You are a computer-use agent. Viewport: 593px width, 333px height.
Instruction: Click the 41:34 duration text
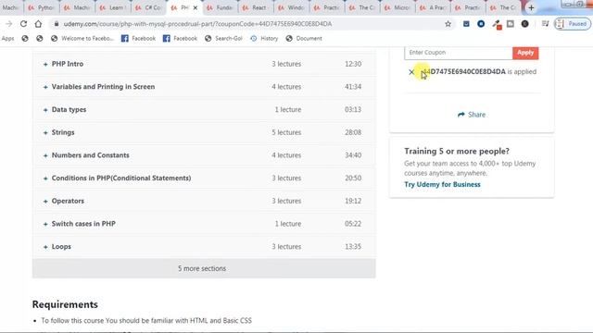click(353, 87)
